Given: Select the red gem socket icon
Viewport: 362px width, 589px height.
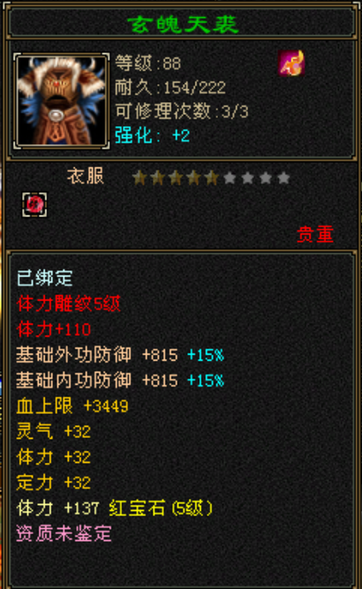Looking at the screenshot, I should pyautogui.click(x=34, y=205).
